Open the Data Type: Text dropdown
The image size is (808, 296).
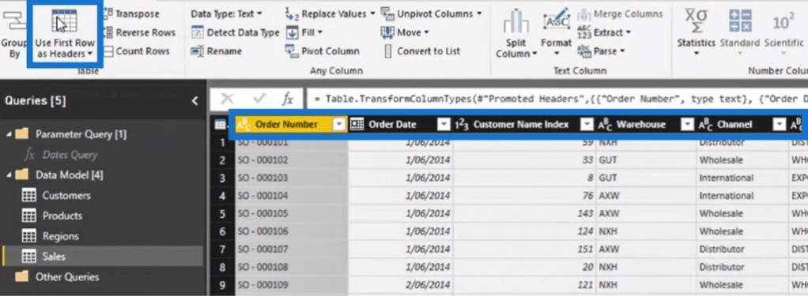[226, 14]
